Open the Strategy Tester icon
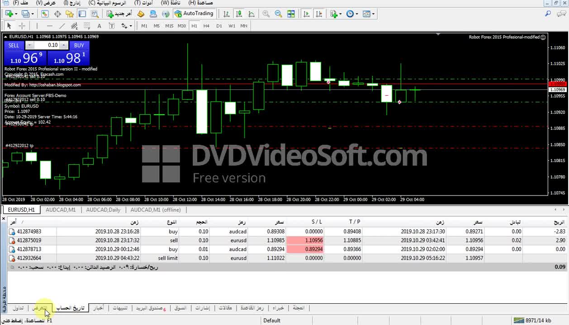569x325 pixels. click(95, 14)
